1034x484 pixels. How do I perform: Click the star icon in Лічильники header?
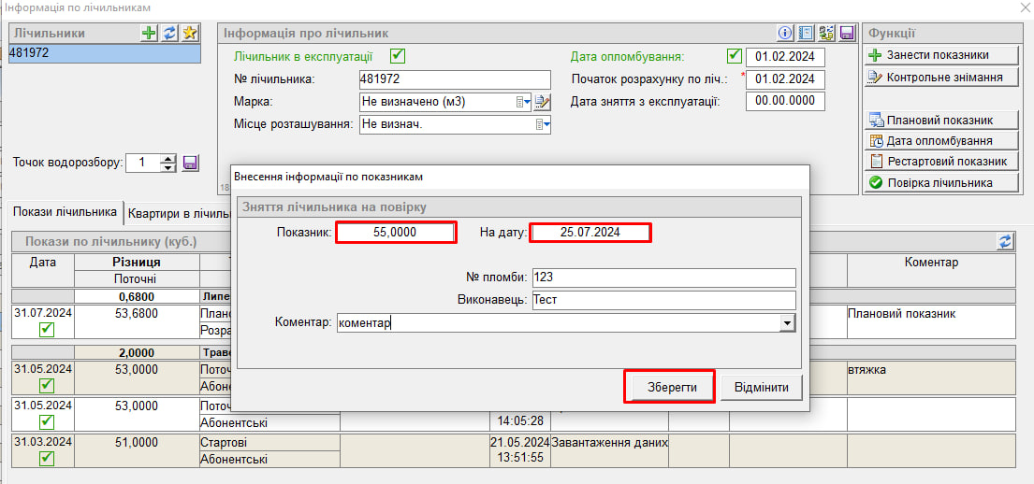click(x=190, y=33)
